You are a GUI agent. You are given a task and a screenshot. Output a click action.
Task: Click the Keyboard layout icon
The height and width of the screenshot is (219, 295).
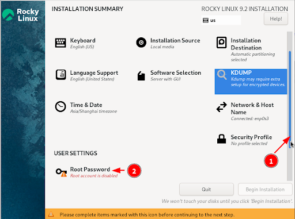[60, 43]
